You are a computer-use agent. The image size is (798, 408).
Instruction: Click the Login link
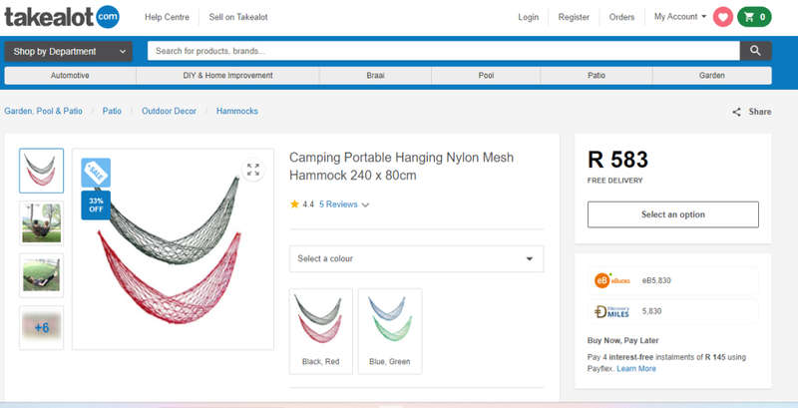pyautogui.click(x=529, y=17)
